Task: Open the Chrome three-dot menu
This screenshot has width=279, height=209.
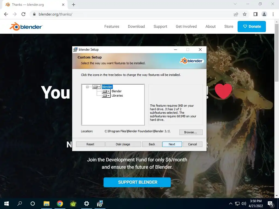Action: 273,14
